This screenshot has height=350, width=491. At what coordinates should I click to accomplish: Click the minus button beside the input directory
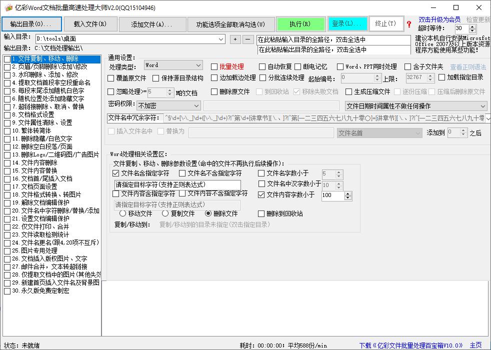tap(247, 39)
